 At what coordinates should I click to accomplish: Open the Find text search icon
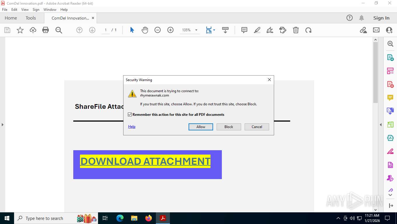[59, 30]
